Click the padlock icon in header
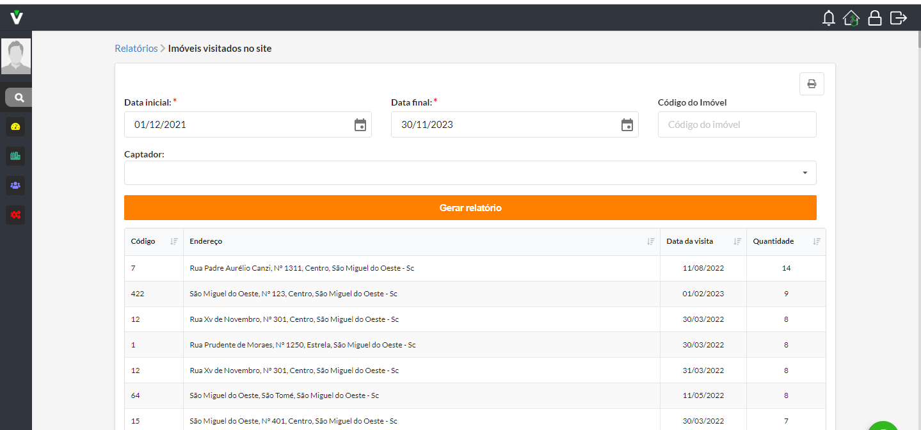Screen dimensions: 921x430 click(x=875, y=18)
